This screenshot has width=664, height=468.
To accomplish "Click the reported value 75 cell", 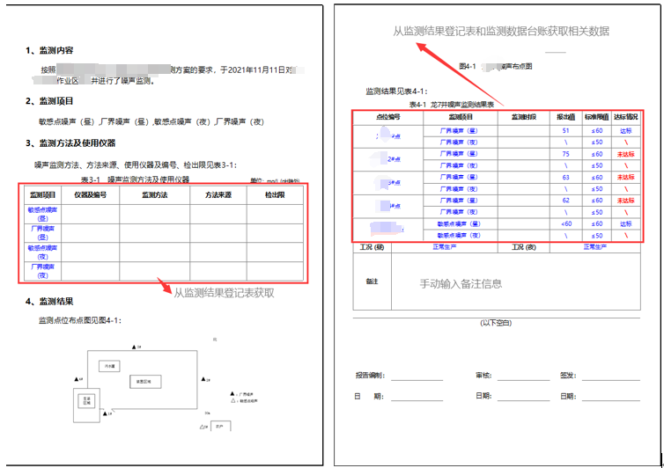I will pyautogui.click(x=565, y=154).
